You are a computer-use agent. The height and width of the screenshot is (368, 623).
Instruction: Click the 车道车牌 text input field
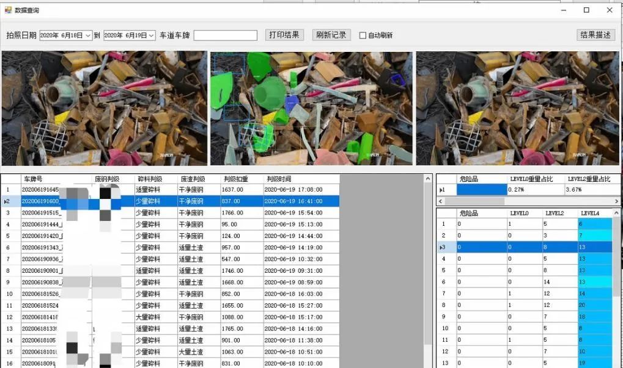[225, 35]
